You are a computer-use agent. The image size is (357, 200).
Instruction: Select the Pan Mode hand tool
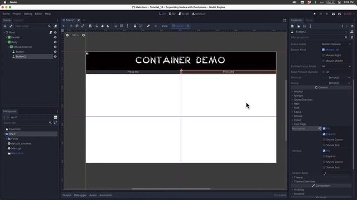point(102,26)
